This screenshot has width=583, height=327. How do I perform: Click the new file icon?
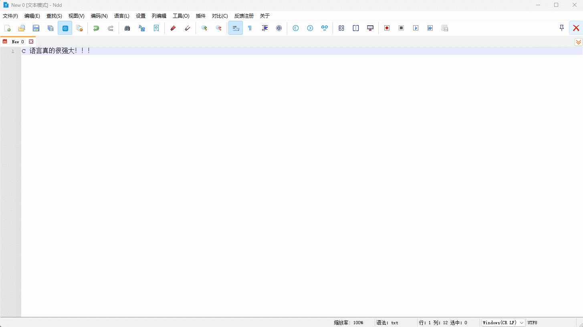[x=7, y=28]
